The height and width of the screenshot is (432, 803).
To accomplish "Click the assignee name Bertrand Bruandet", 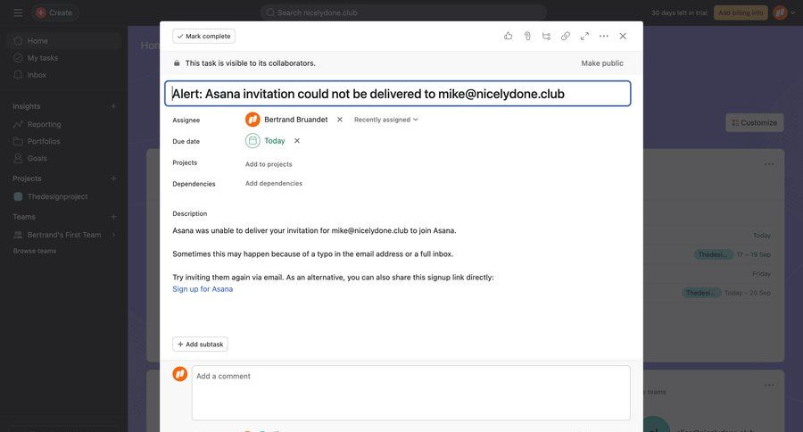I will coord(296,120).
